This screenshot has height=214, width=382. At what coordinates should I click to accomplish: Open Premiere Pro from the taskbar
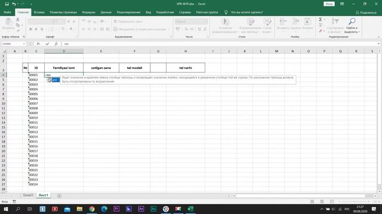coord(116,209)
